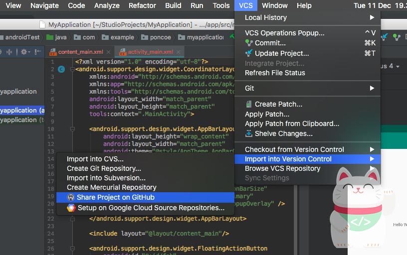The width and height of the screenshot is (407, 255).
Task: Open the Help menu
Action: 304,5
